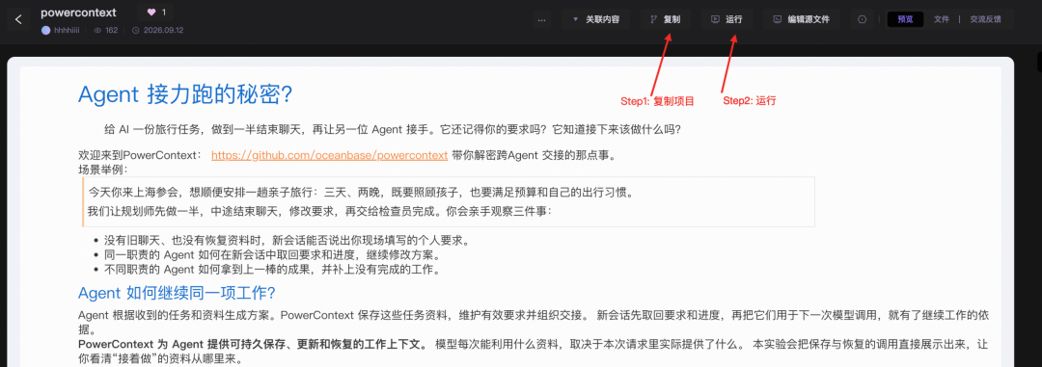Click the eye view count 162
This screenshot has height=367, width=1042.
tap(106, 31)
